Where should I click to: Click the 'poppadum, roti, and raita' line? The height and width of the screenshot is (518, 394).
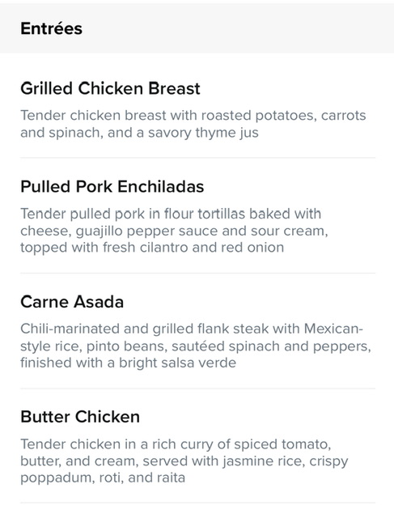(103, 478)
